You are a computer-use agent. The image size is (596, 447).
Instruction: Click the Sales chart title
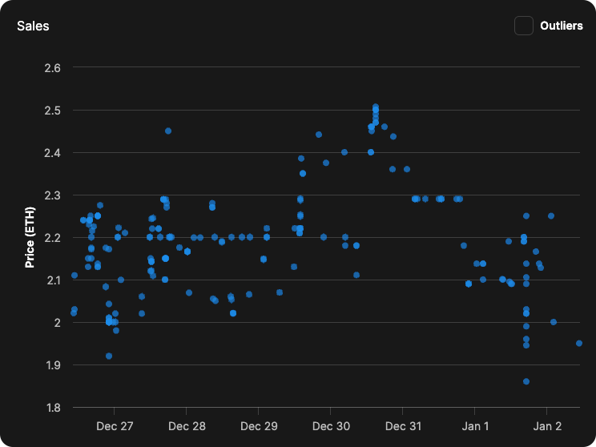pos(33,26)
